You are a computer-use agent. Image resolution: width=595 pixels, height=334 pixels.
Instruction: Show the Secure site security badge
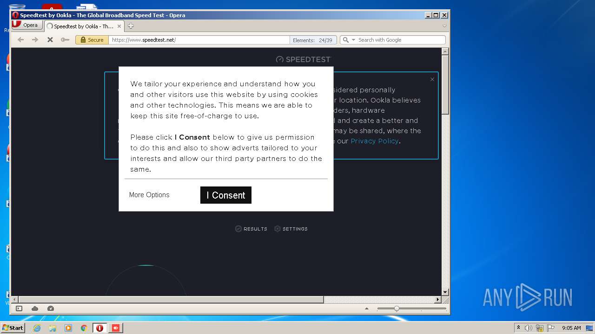[92, 40]
